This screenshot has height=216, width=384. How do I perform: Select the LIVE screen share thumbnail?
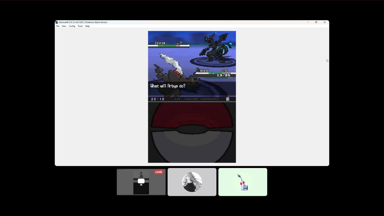[x=141, y=182]
